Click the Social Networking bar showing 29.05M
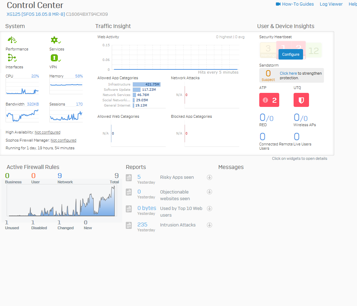This screenshot has height=306, width=357. pyautogui.click(x=133, y=100)
